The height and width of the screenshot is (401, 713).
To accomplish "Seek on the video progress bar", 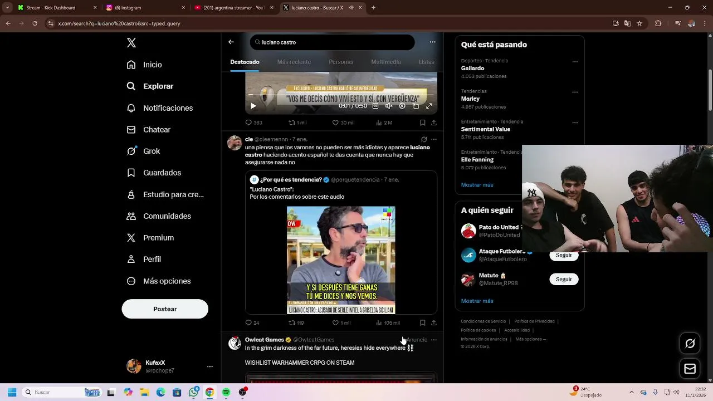I will click(x=341, y=95).
